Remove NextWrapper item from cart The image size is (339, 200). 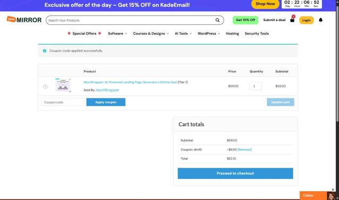click(x=45, y=86)
